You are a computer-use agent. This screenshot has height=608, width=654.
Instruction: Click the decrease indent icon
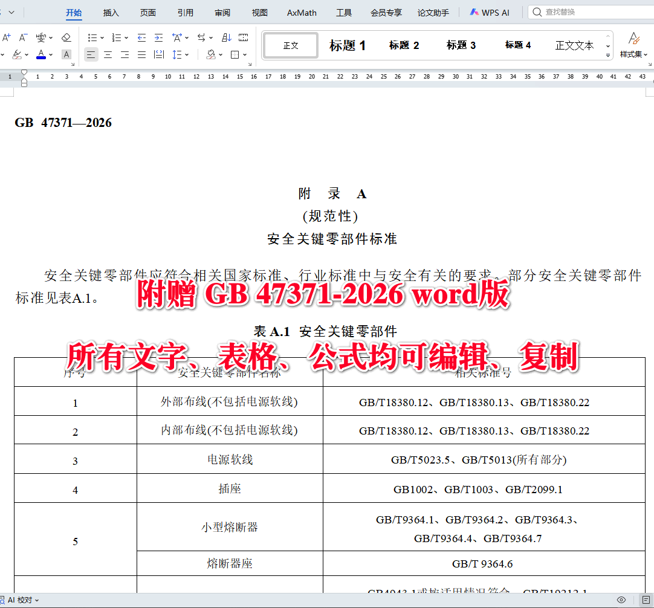click(141, 37)
